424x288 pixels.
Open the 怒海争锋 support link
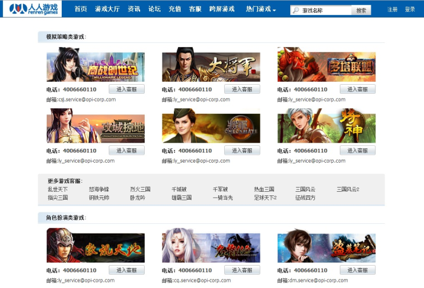coord(99,189)
